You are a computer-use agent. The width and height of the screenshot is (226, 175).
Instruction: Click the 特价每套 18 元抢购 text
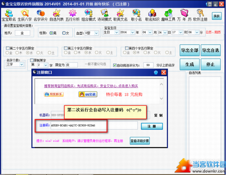tap(124, 94)
